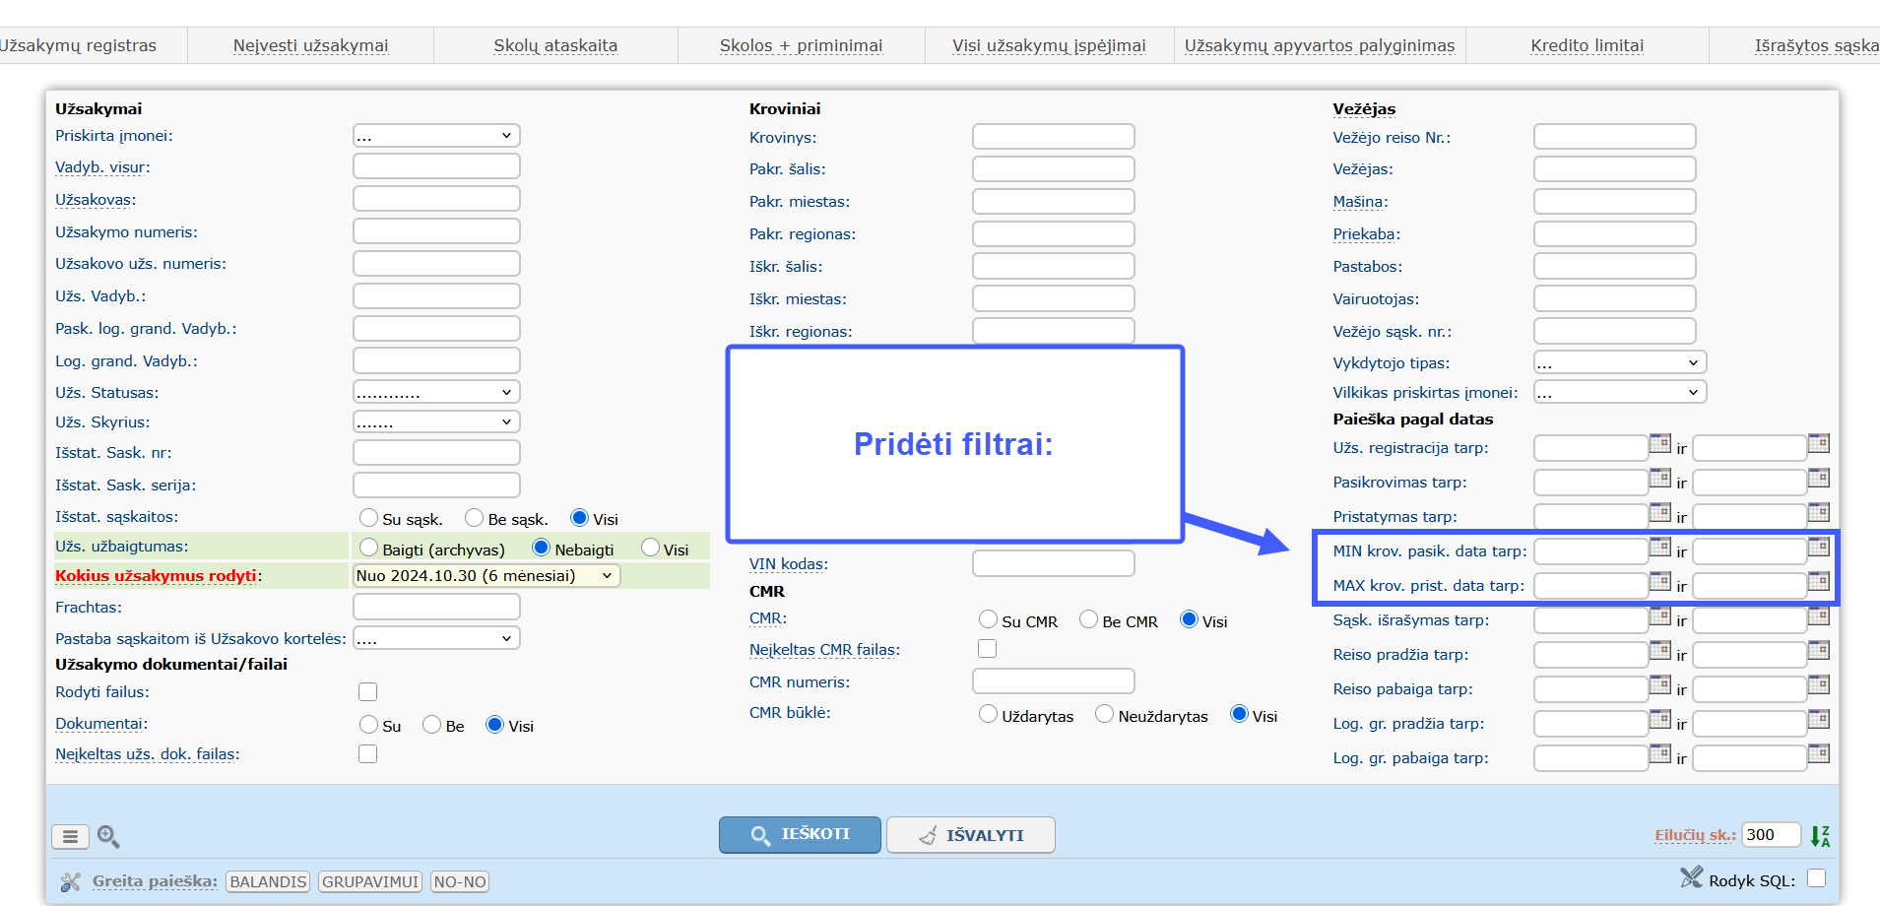This screenshot has width=1880, height=906.
Task: Click the magnifier zoom icon
Action: point(108,836)
